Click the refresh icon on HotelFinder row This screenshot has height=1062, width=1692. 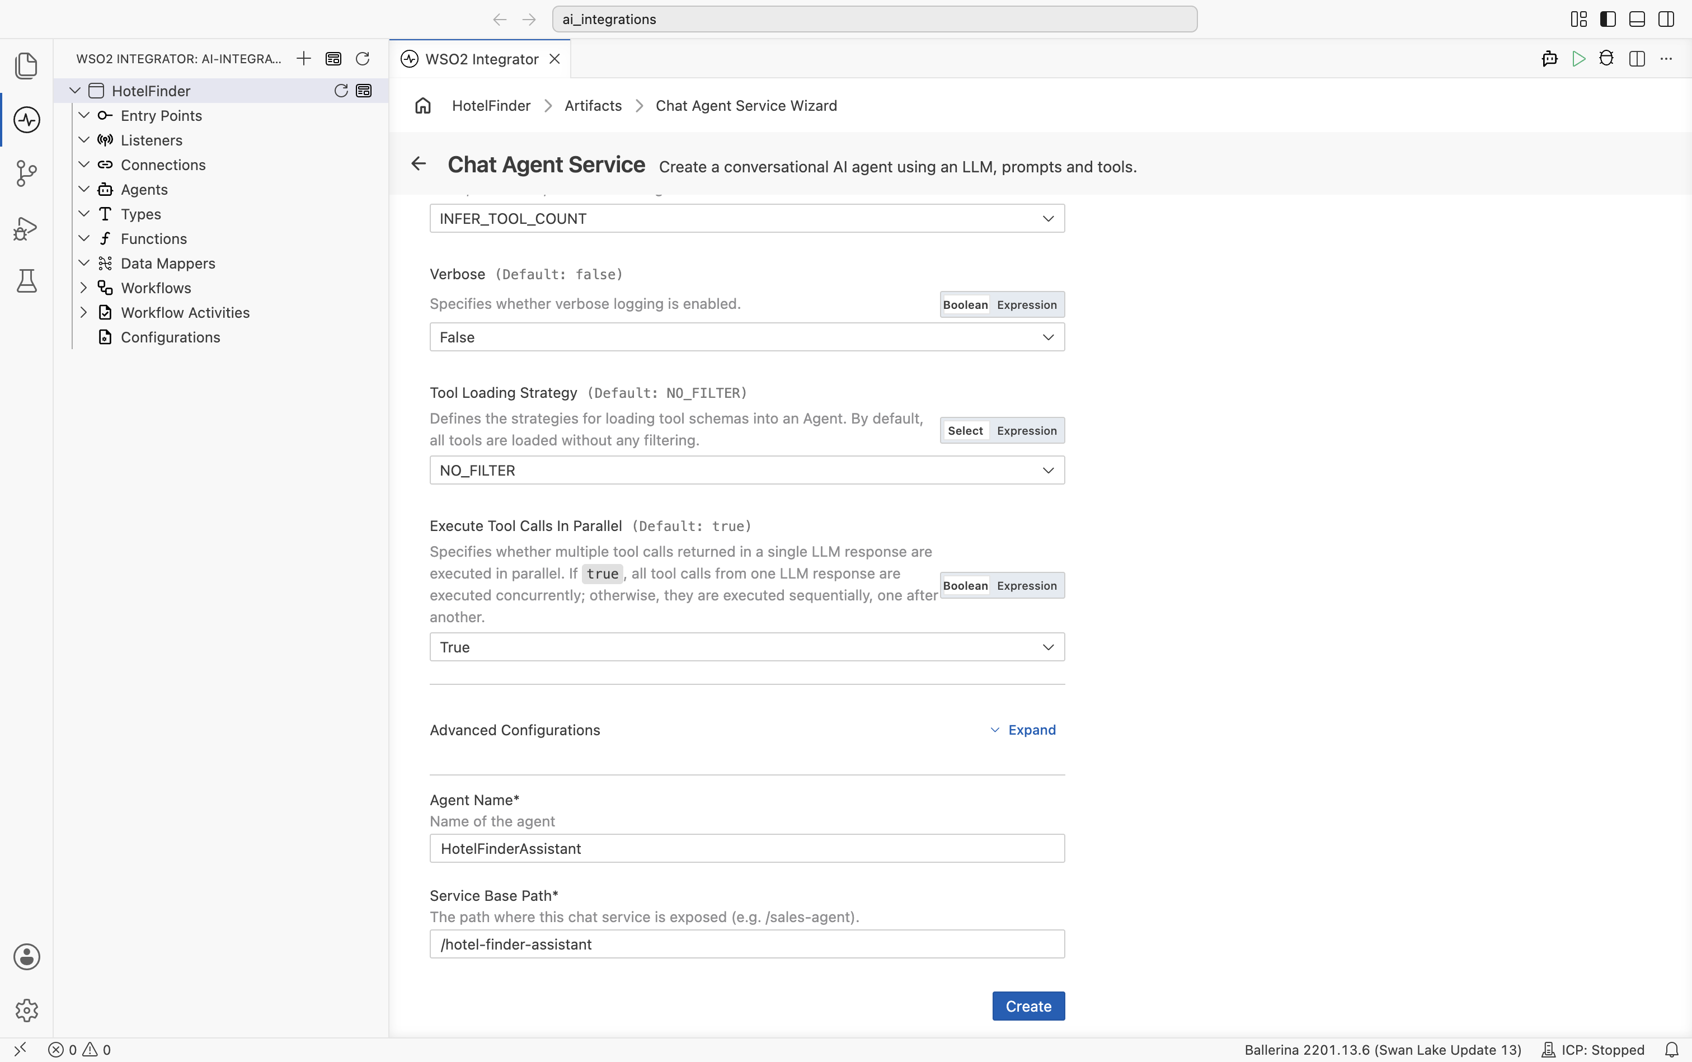tap(341, 91)
